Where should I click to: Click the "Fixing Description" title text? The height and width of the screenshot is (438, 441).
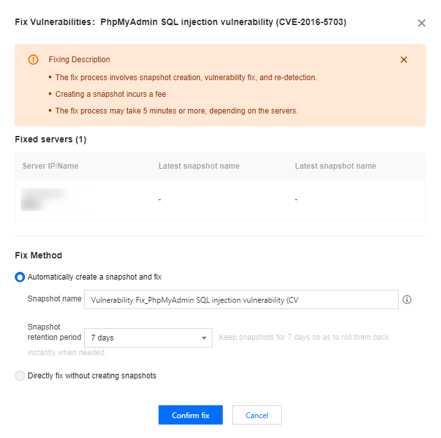80,60
